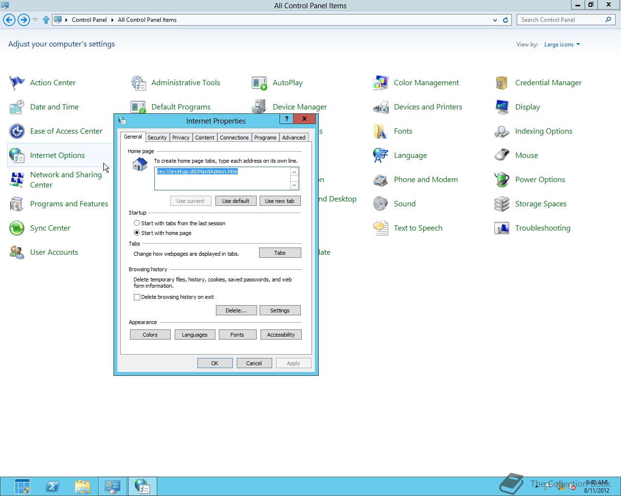Open the View by Large icons dropdown
The image size is (621, 496).
[562, 45]
